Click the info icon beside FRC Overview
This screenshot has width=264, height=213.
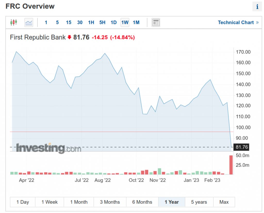pos(257,6)
